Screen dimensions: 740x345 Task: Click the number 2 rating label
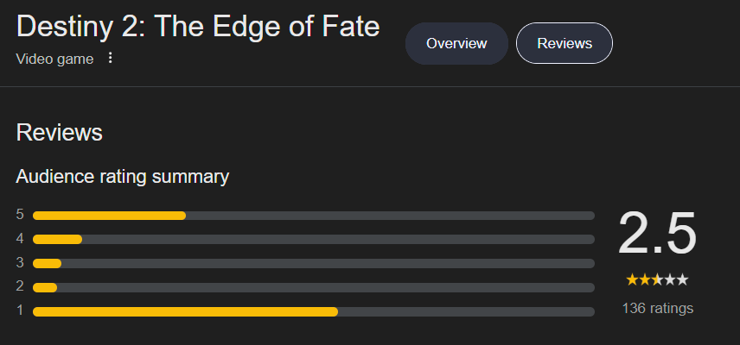pyautogui.click(x=20, y=286)
